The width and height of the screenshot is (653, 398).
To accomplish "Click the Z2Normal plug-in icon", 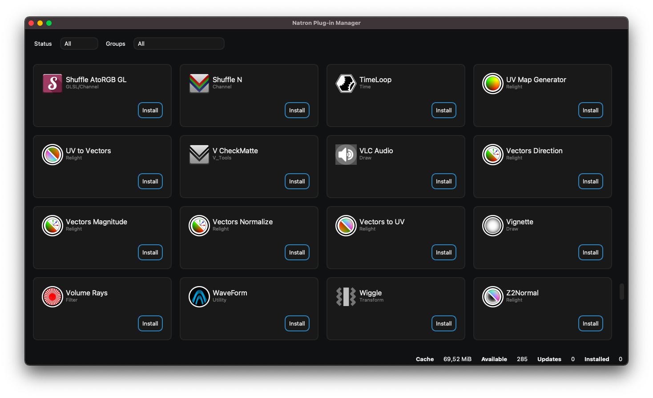I will pos(493,297).
